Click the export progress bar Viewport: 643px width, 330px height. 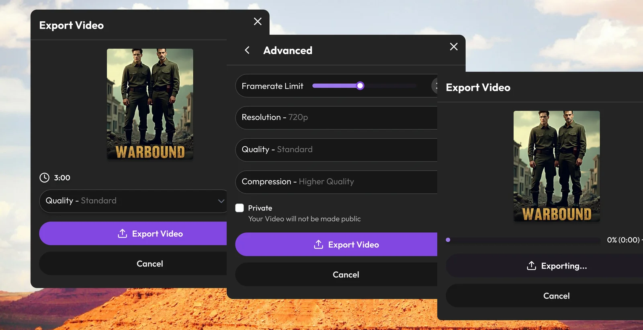point(523,240)
